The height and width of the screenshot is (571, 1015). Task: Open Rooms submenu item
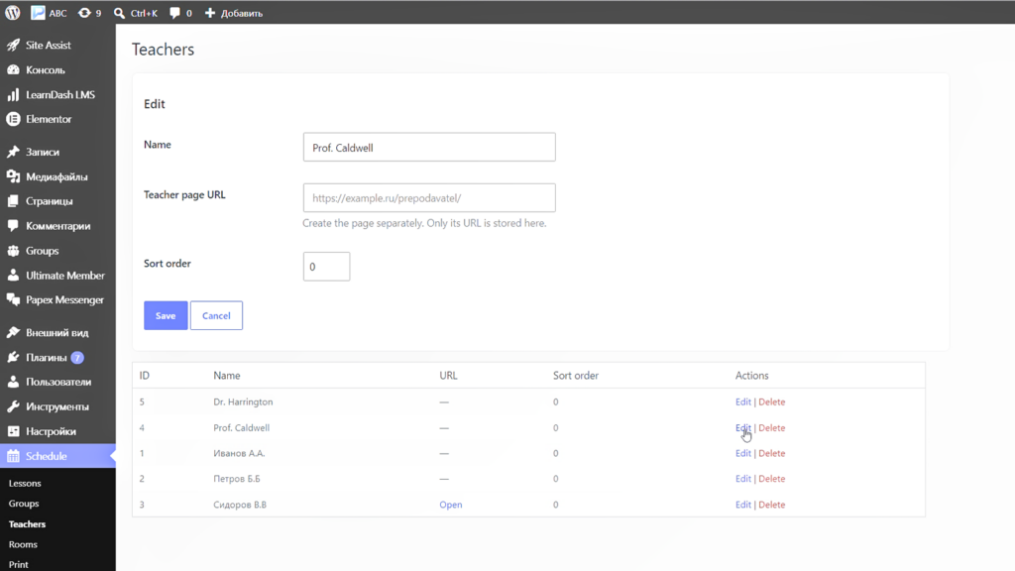tap(23, 544)
